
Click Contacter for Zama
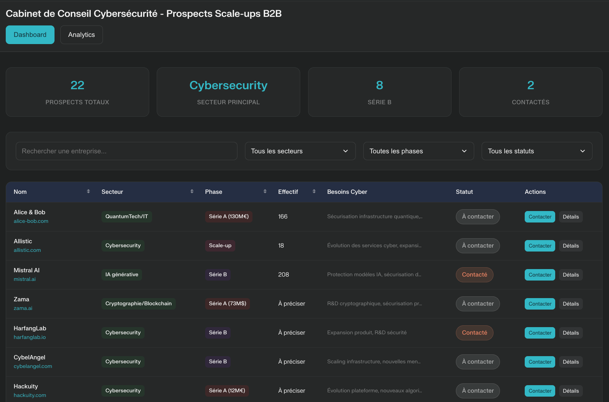coord(540,304)
